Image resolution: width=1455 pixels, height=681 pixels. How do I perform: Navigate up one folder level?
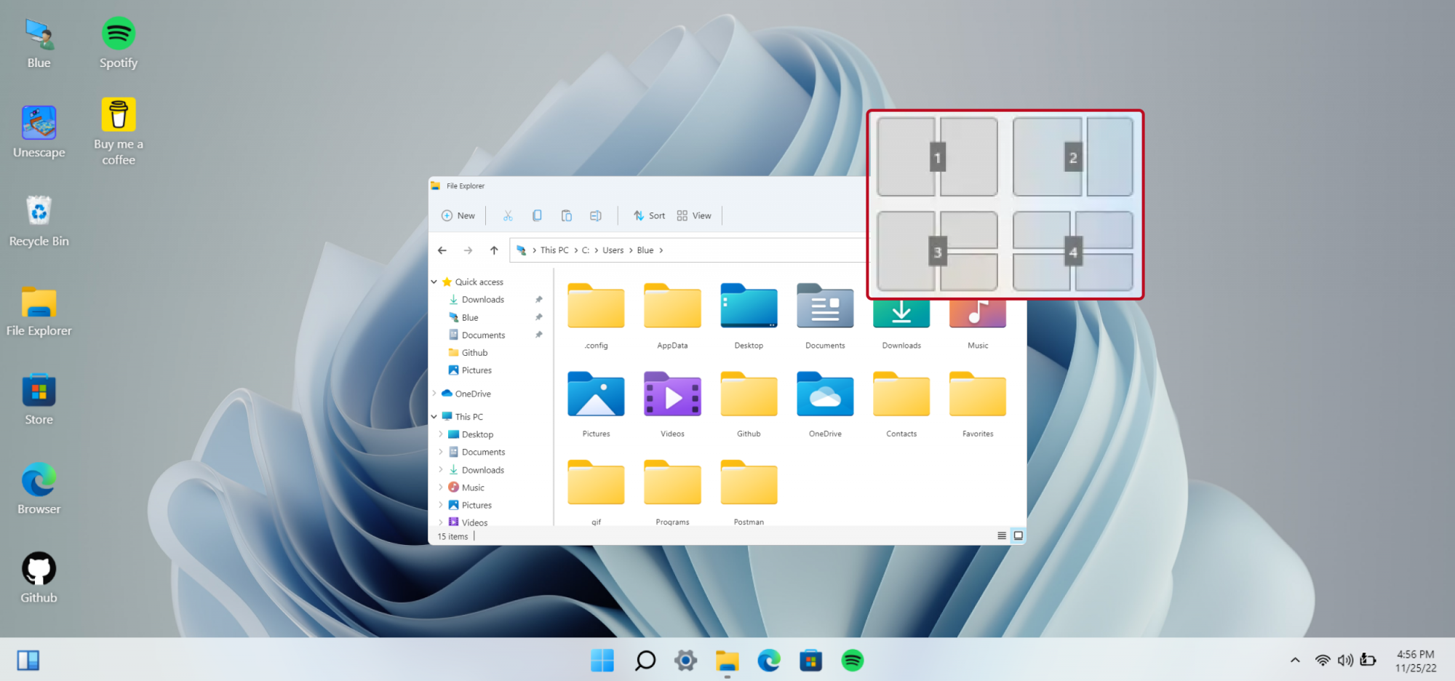tap(494, 250)
